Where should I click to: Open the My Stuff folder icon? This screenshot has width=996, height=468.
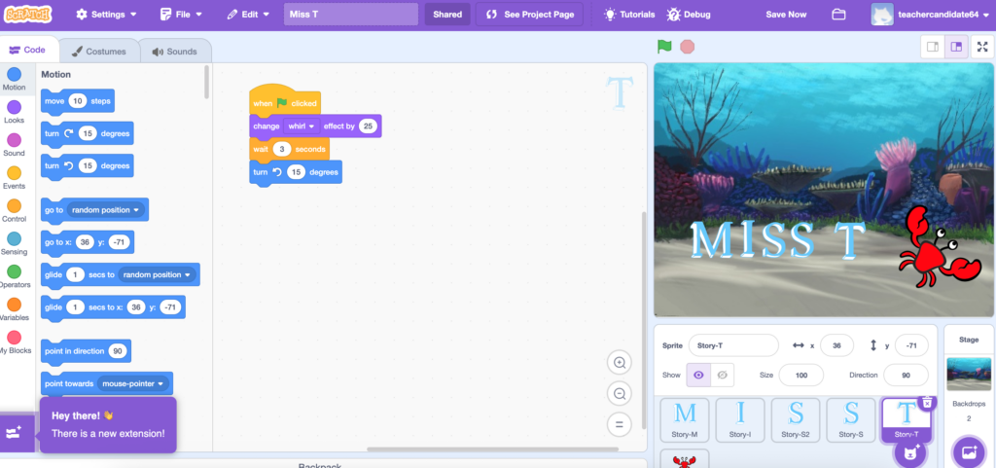[838, 15]
